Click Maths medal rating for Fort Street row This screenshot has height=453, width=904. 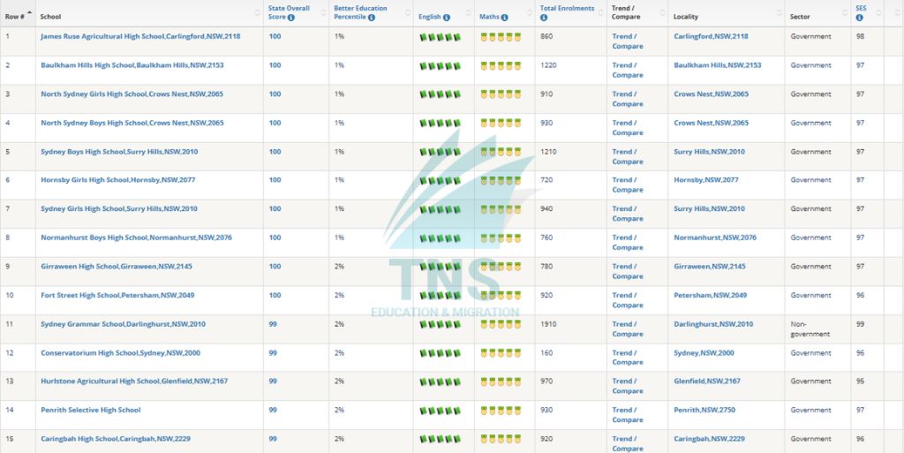tap(501, 296)
